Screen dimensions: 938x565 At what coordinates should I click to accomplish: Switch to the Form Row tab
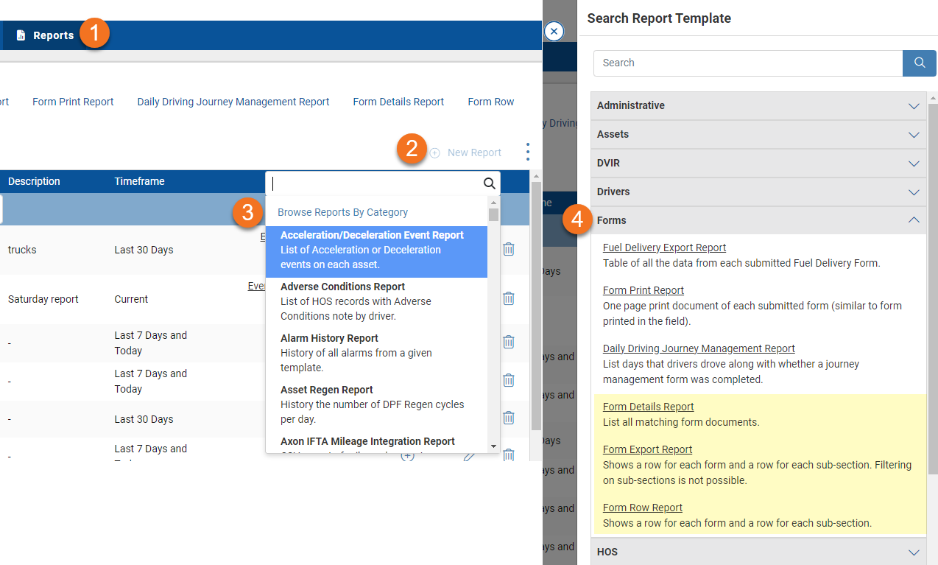click(490, 101)
